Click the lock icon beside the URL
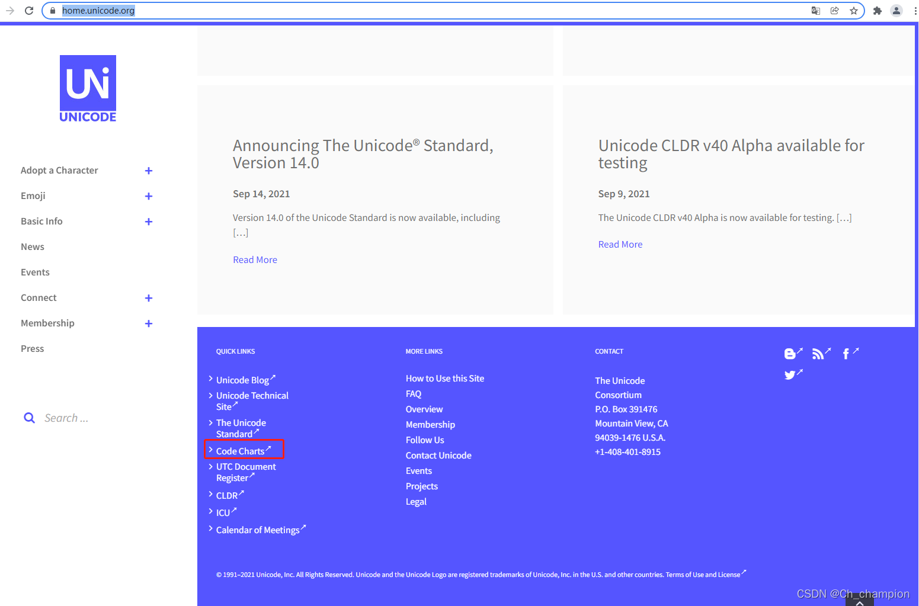919x606 pixels. click(x=53, y=11)
